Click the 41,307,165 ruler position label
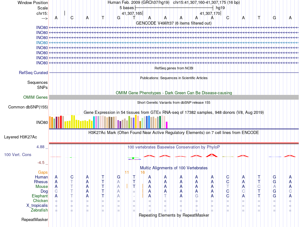The height and width of the screenshot is (227, 299). click(x=132, y=13)
